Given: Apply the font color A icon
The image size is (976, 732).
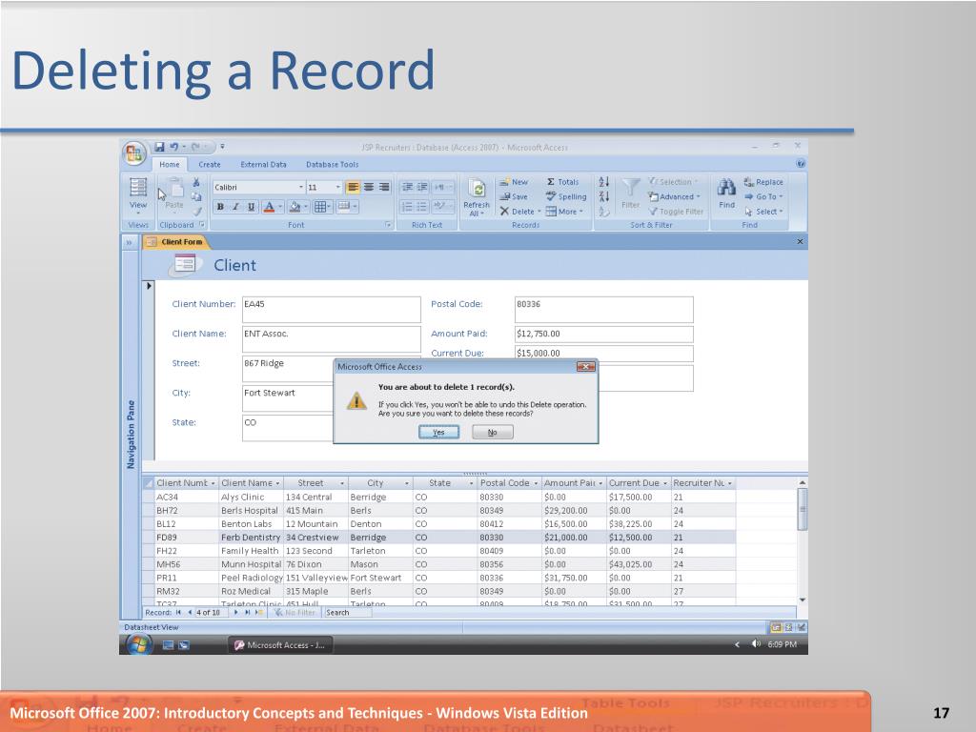Looking at the screenshot, I should pyautogui.click(x=269, y=207).
